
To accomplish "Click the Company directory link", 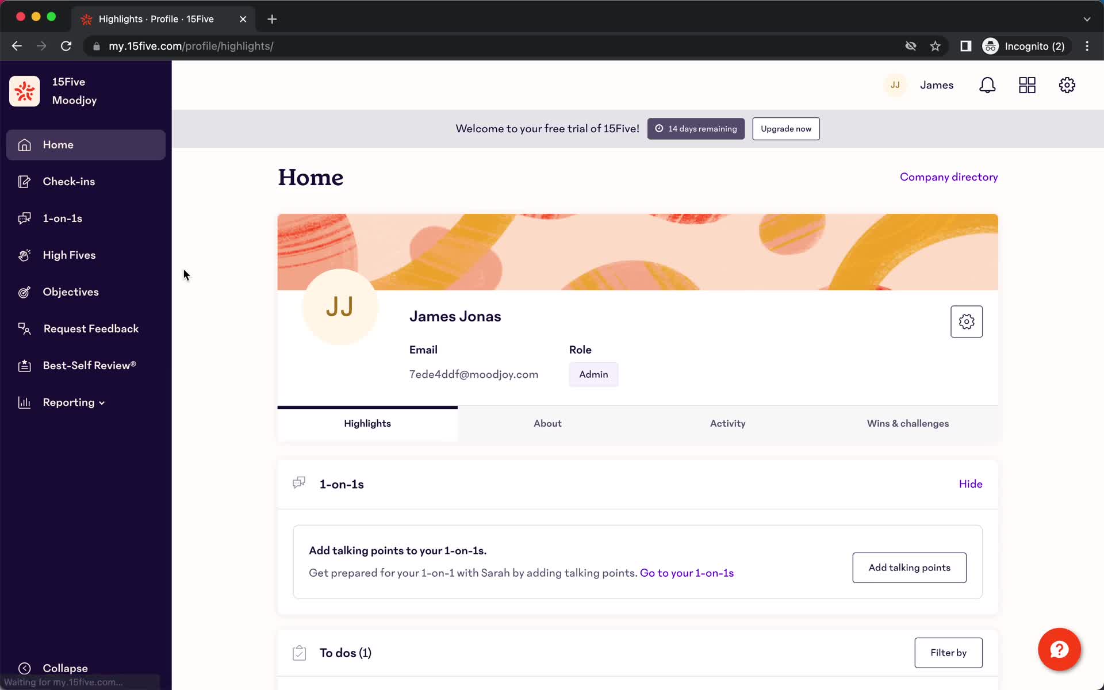I will click(949, 177).
